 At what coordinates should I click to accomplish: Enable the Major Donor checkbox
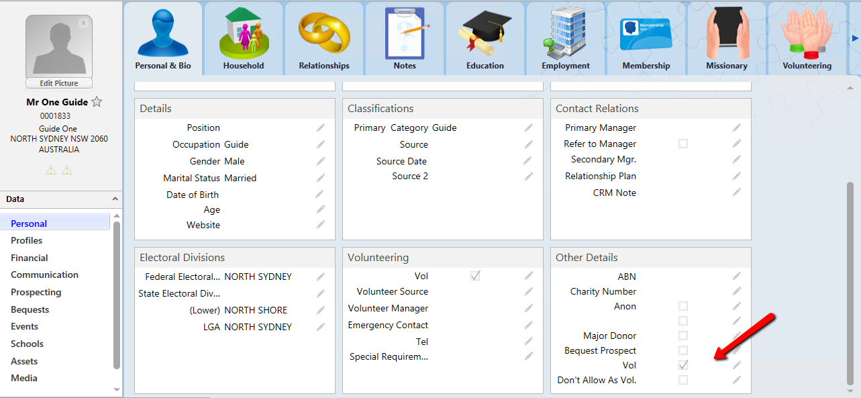(683, 336)
